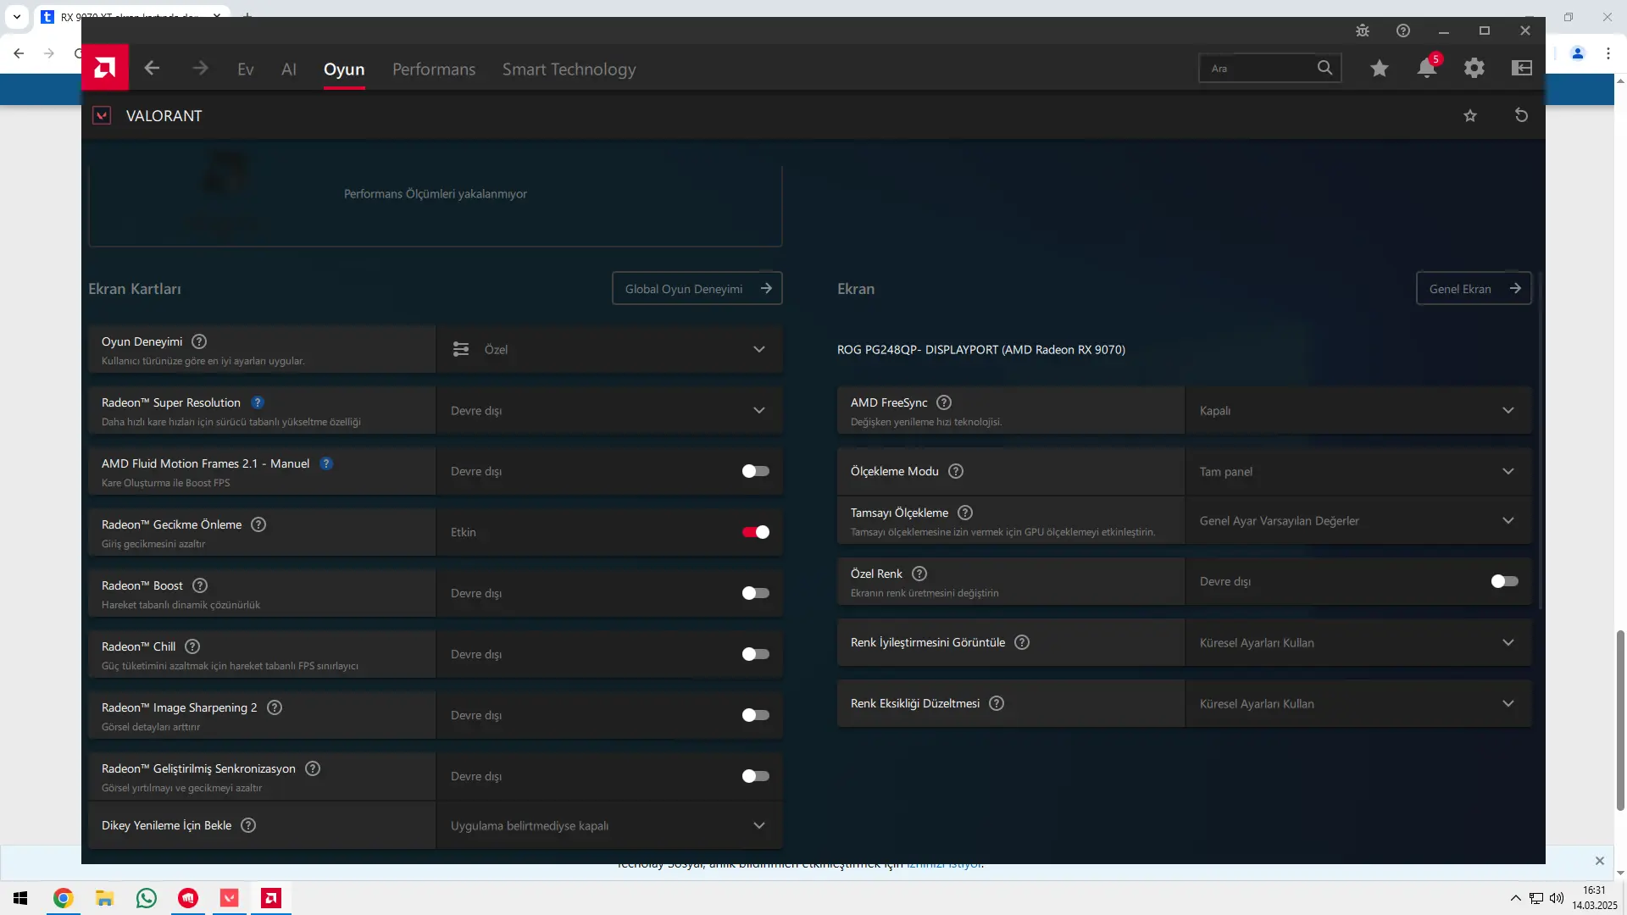Click the AMD logo home icon

(105, 68)
